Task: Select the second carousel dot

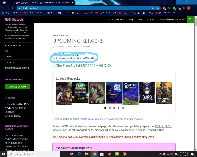Action: point(110,108)
